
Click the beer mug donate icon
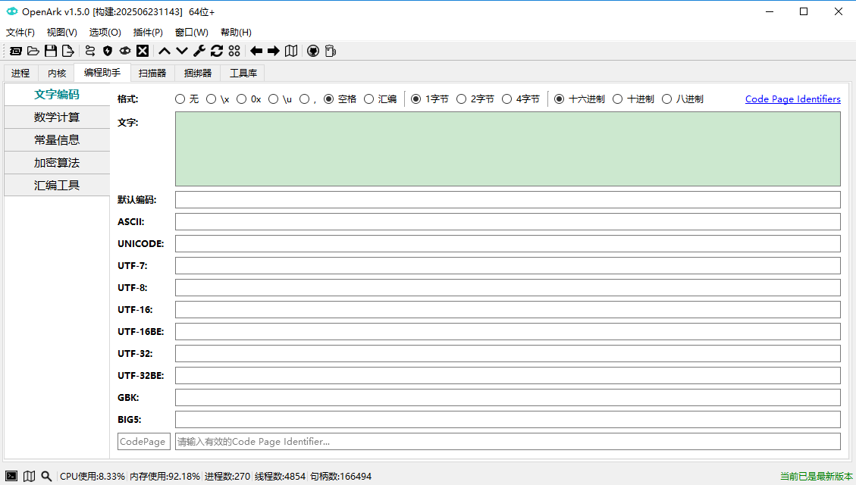(x=330, y=51)
